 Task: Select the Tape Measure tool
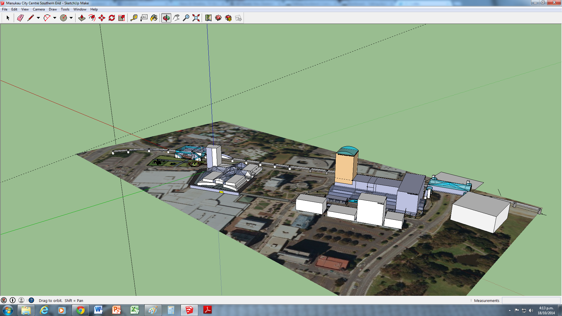coord(134,18)
